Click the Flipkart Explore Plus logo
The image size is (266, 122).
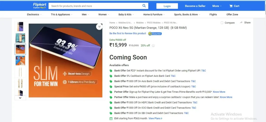pos(39,6)
